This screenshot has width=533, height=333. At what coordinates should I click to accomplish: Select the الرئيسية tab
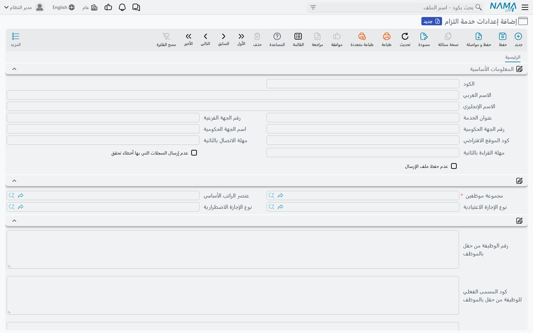[x=513, y=57]
